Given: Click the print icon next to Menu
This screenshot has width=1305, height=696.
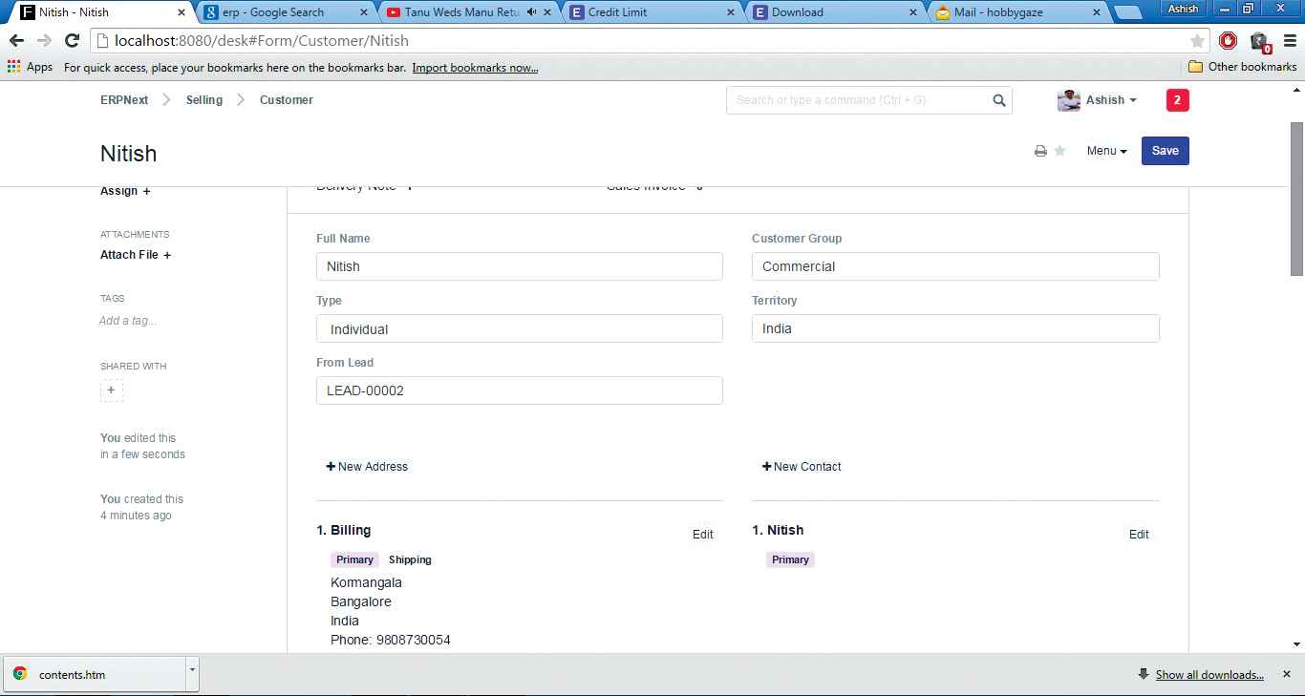Looking at the screenshot, I should (1040, 151).
